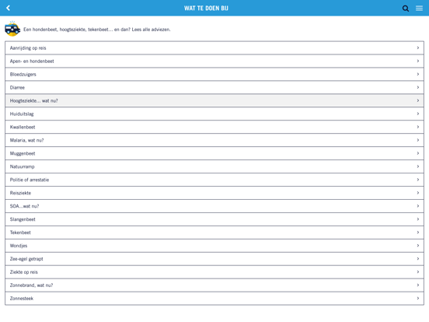The image size is (429, 322).
Task: Select the 'Wondjes' entry
Action: click(x=214, y=245)
